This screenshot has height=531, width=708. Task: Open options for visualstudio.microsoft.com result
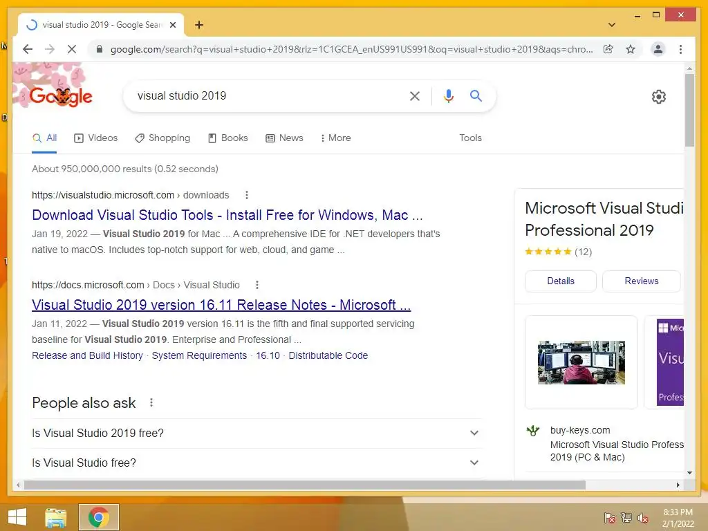(x=247, y=195)
